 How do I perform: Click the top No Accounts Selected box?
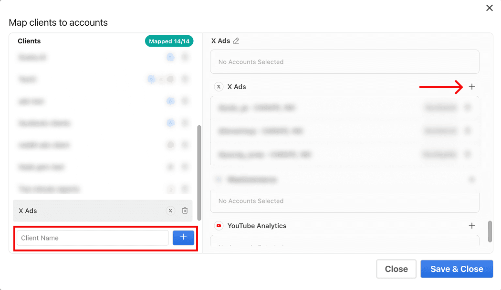[x=345, y=62]
